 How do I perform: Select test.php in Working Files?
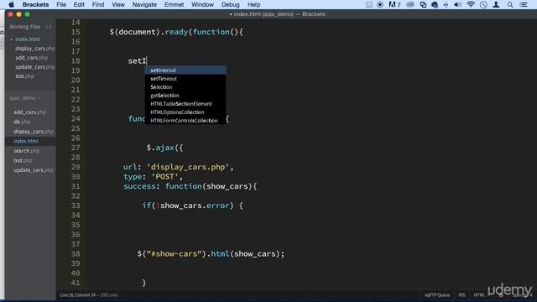pyautogui.click(x=24, y=76)
